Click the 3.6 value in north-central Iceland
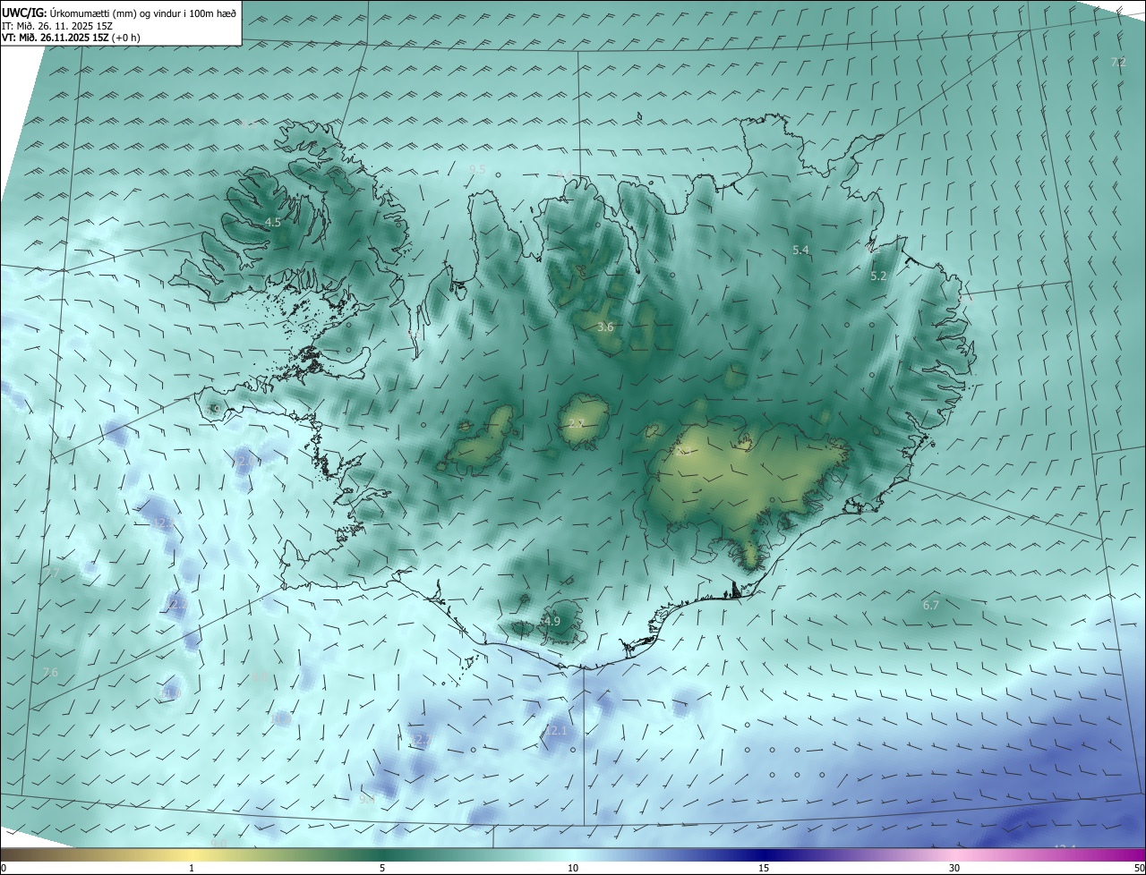The image size is (1146, 875). [605, 327]
